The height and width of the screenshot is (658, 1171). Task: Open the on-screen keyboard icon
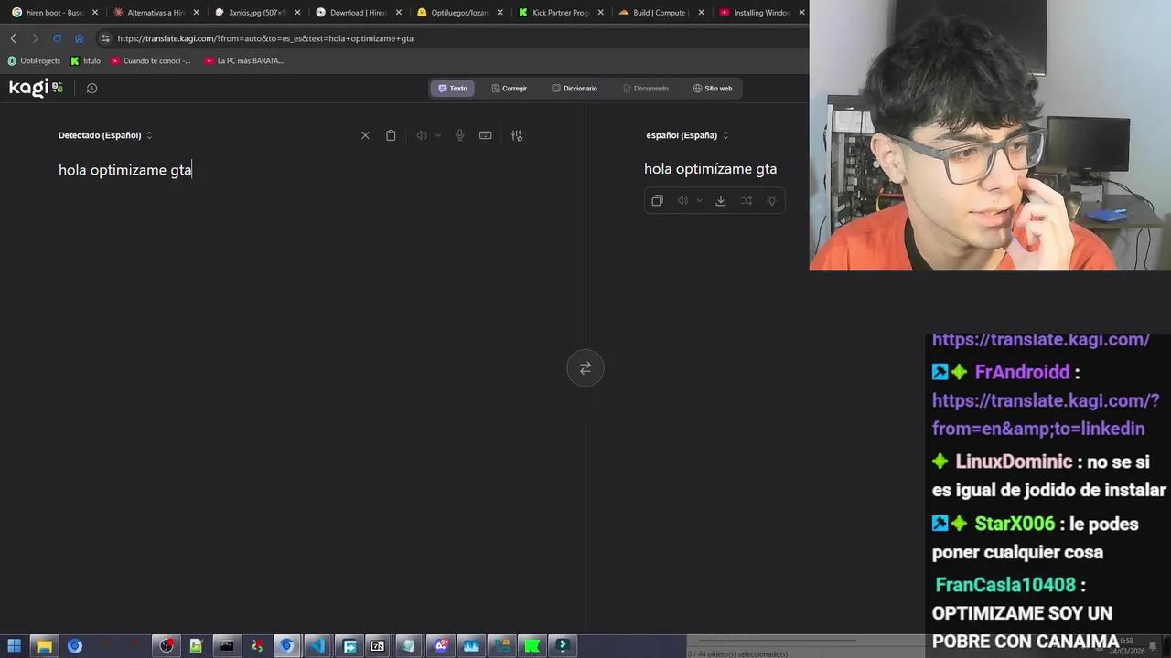click(x=486, y=135)
